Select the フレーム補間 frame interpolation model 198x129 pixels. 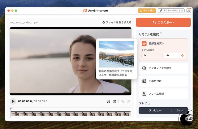tap(163, 94)
